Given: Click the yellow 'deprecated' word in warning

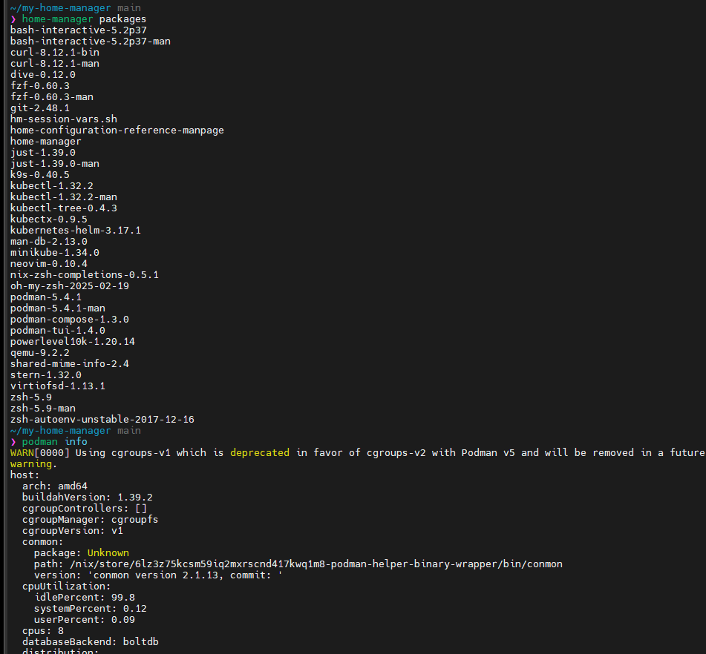Looking at the screenshot, I should coord(260,452).
